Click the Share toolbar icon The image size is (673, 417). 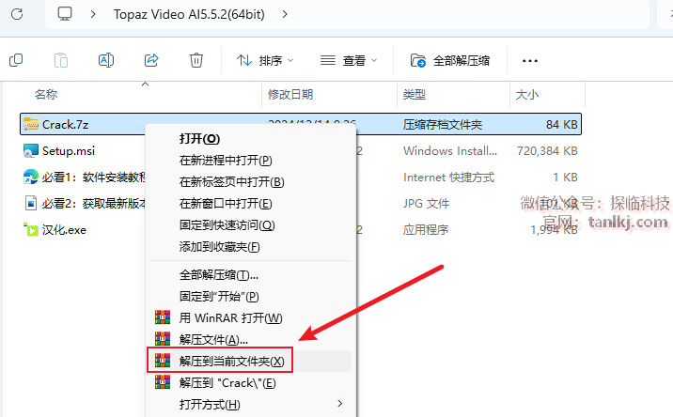151,60
